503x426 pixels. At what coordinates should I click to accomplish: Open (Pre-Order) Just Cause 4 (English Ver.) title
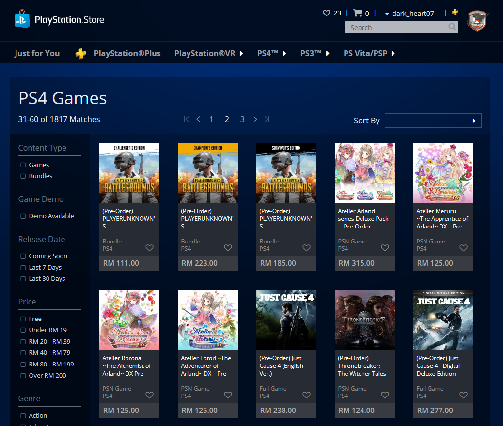pos(282,366)
